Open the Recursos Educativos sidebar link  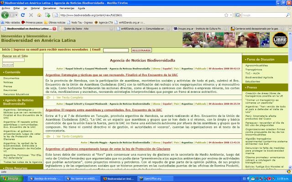click(16, 94)
